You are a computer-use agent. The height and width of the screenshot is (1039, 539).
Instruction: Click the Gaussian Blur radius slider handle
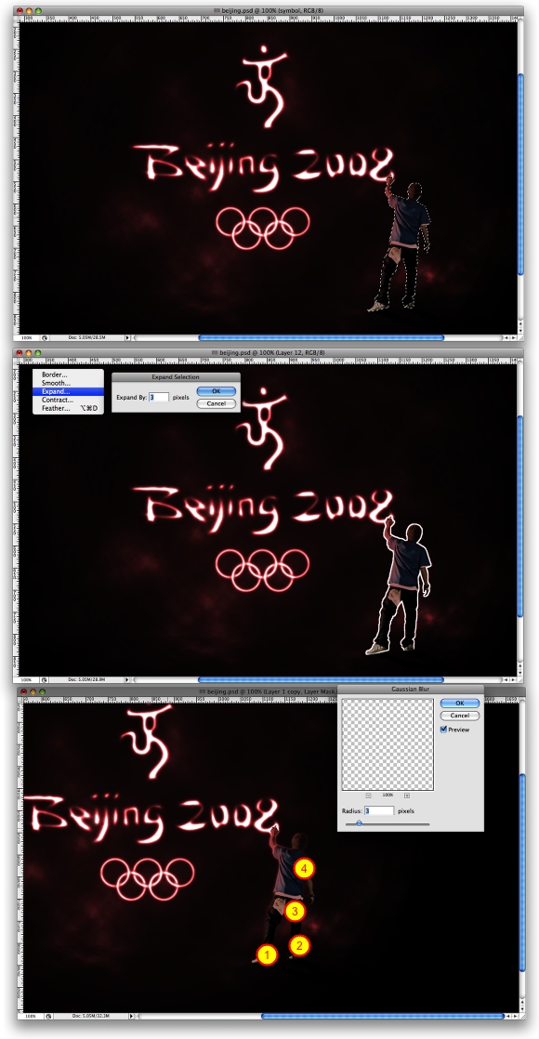359,823
